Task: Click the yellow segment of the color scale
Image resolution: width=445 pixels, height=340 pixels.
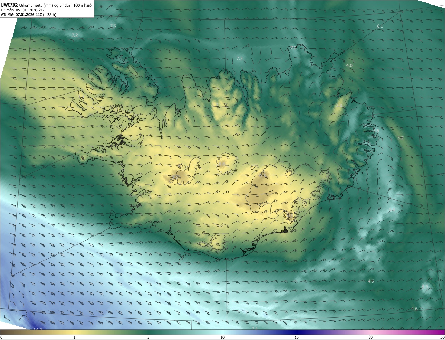Action: [74, 332]
